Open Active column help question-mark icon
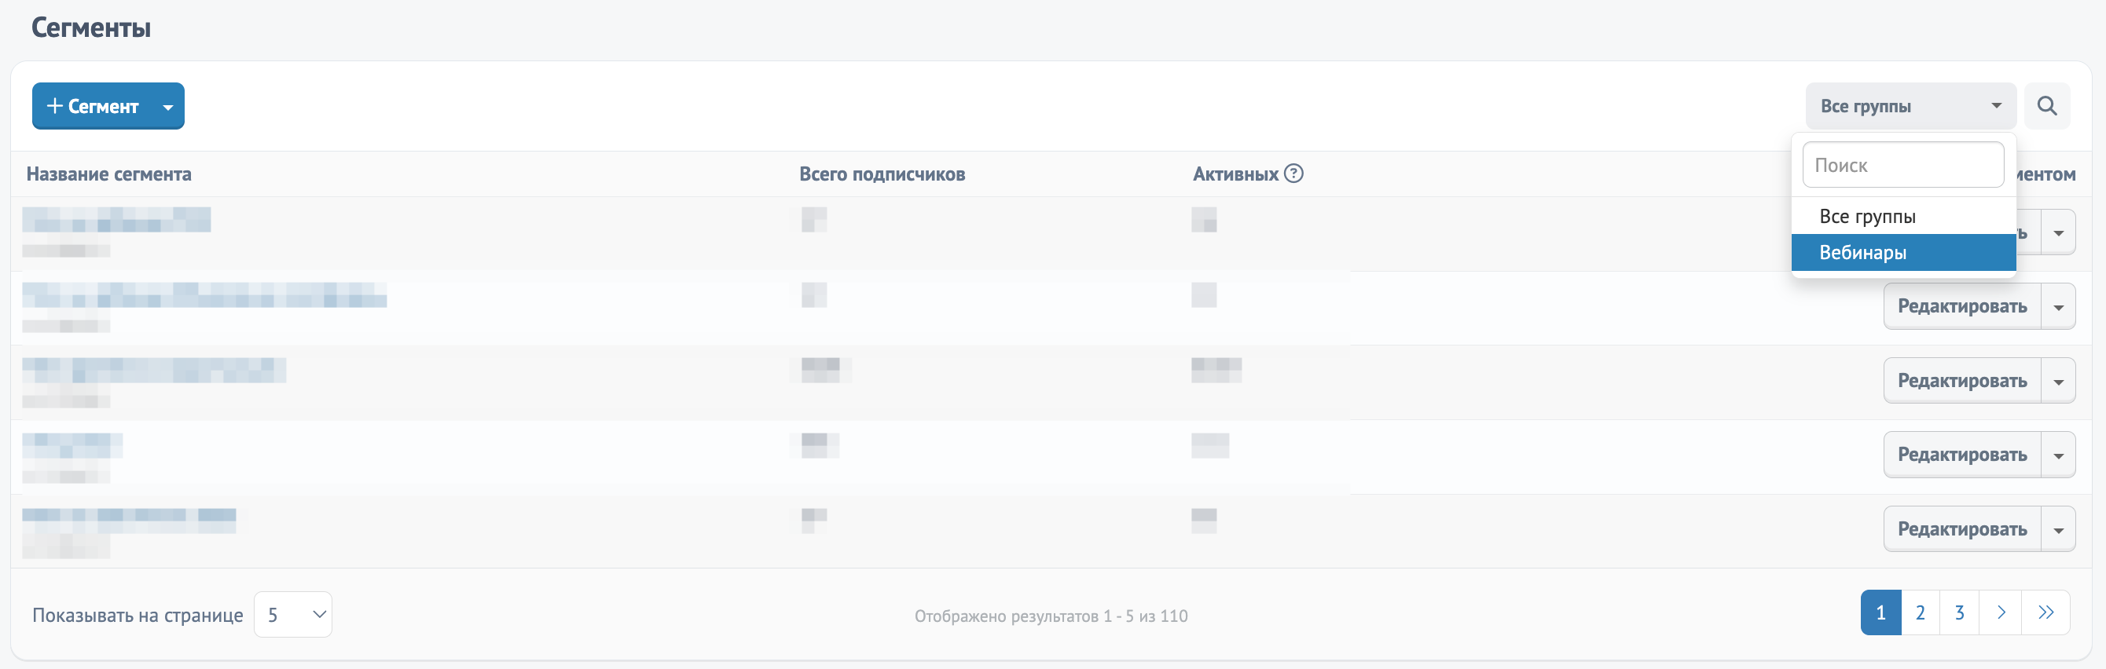The image size is (2106, 669). click(x=1293, y=174)
